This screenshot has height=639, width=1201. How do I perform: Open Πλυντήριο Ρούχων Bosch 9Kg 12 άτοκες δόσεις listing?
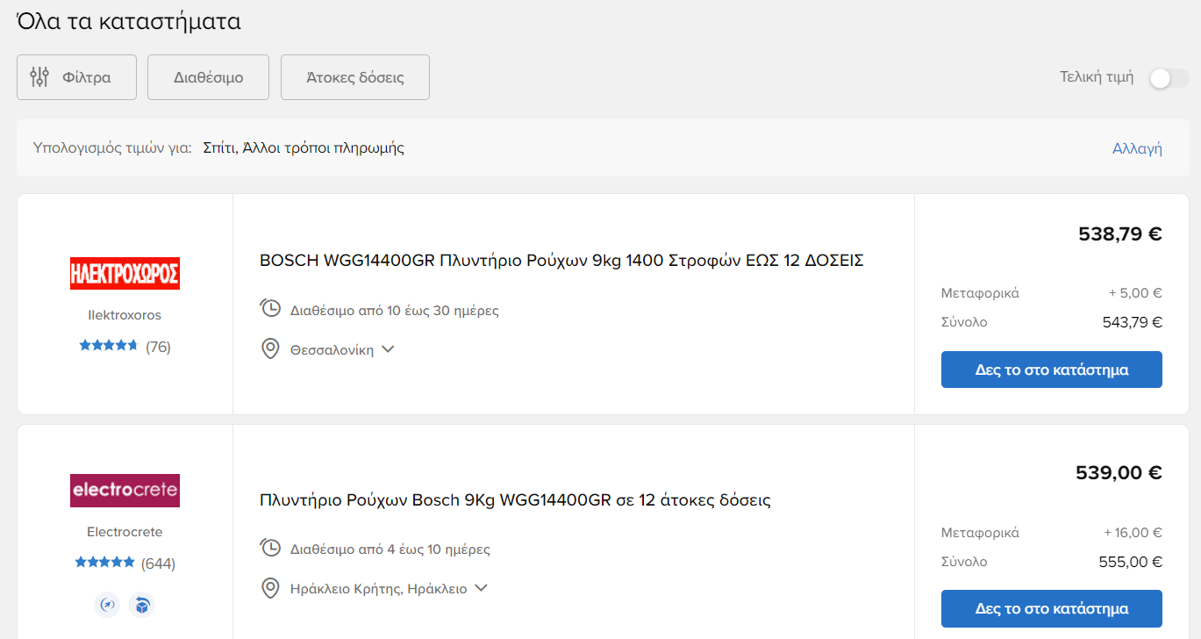pyautogui.click(x=515, y=500)
